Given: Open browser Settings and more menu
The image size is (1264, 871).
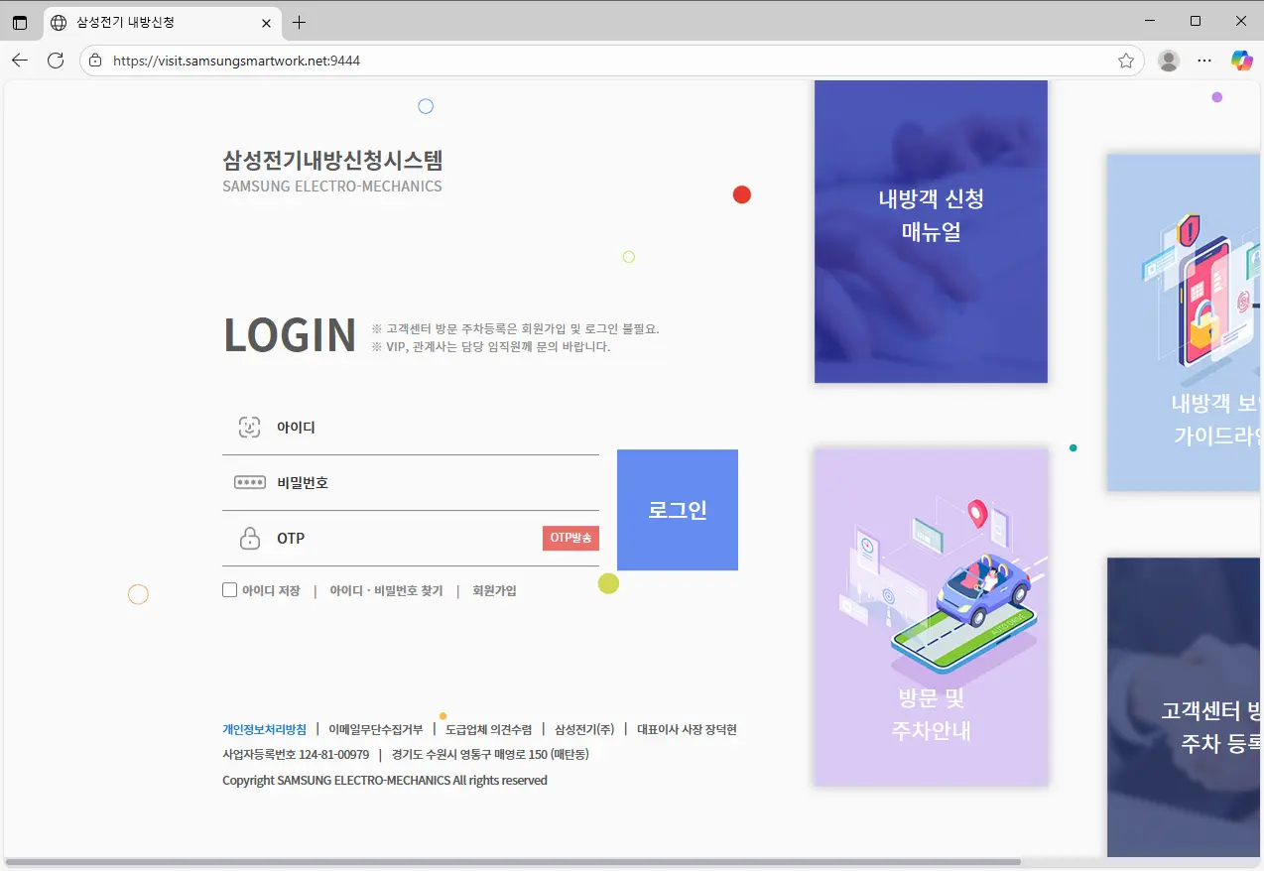Looking at the screenshot, I should click(x=1204, y=61).
